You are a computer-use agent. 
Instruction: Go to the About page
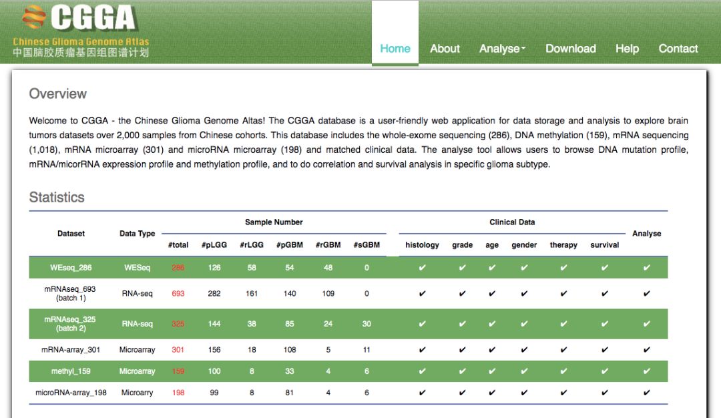point(445,49)
